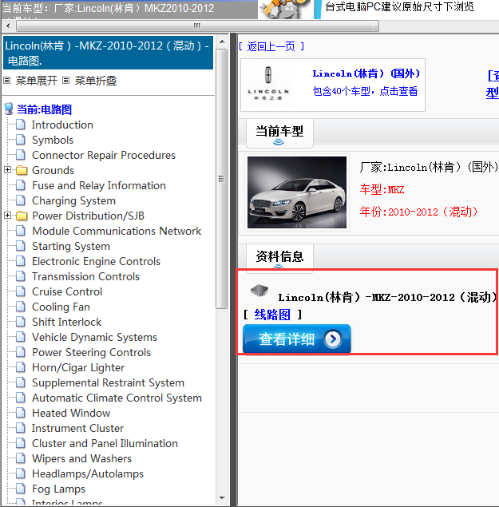Image resolution: width=499 pixels, height=507 pixels.
Task: Click the 查看详细 button
Action: click(x=296, y=339)
